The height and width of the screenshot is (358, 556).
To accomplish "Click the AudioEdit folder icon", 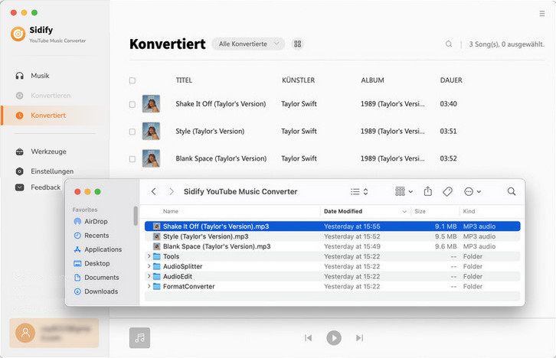I will coord(157,276).
